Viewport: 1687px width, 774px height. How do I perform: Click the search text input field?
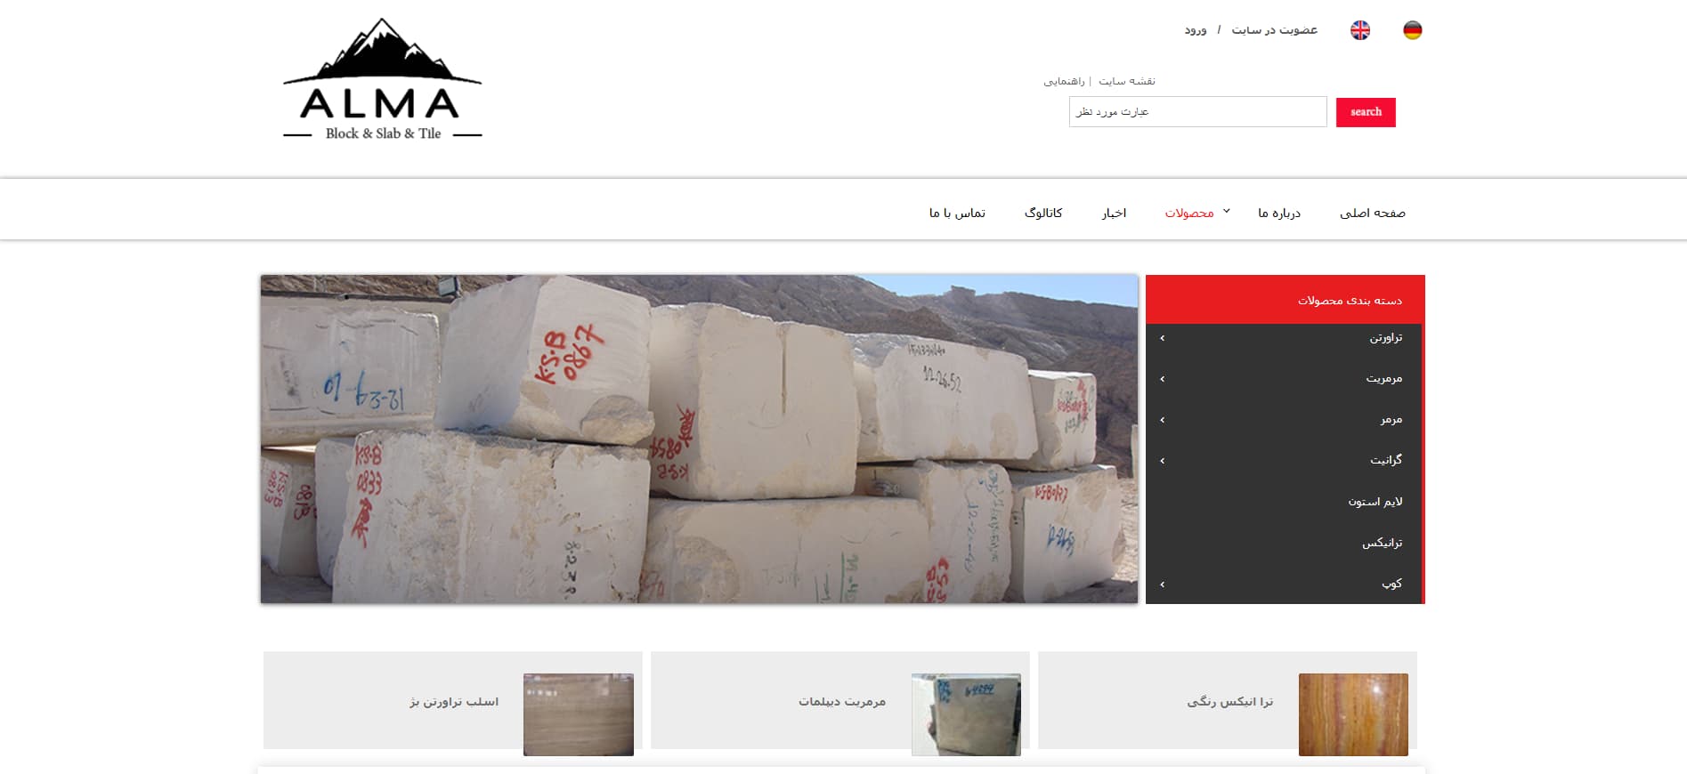point(1197,112)
